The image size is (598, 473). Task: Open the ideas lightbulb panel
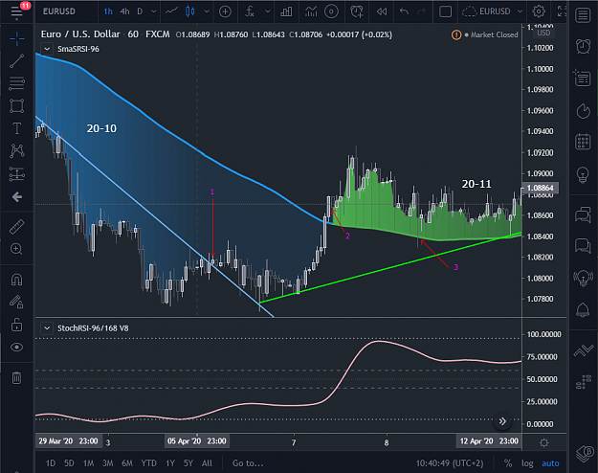[x=583, y=174]
